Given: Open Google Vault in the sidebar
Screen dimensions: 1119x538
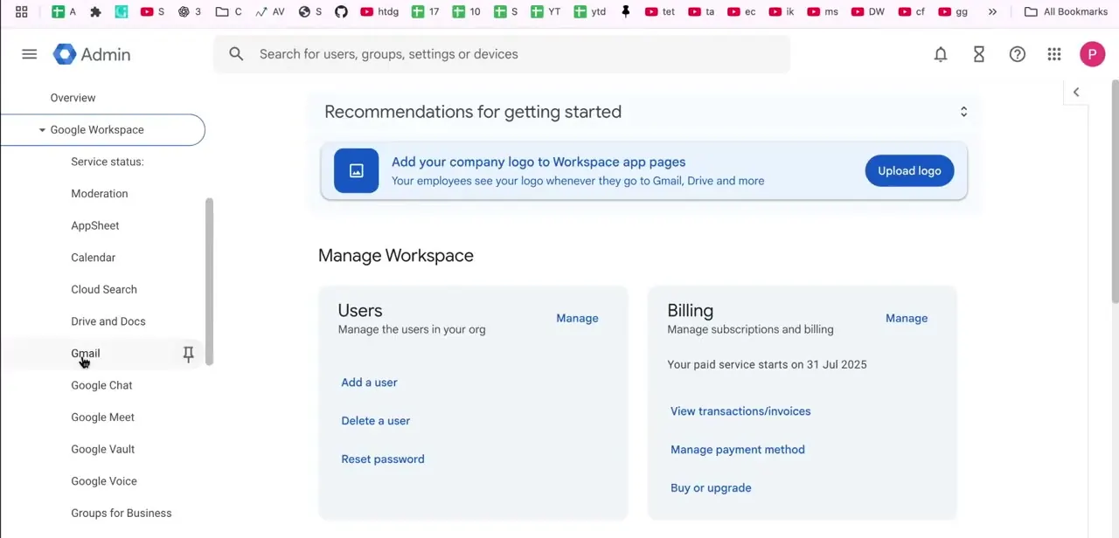Looking at the screenshot, I should (x=103, y=449).
